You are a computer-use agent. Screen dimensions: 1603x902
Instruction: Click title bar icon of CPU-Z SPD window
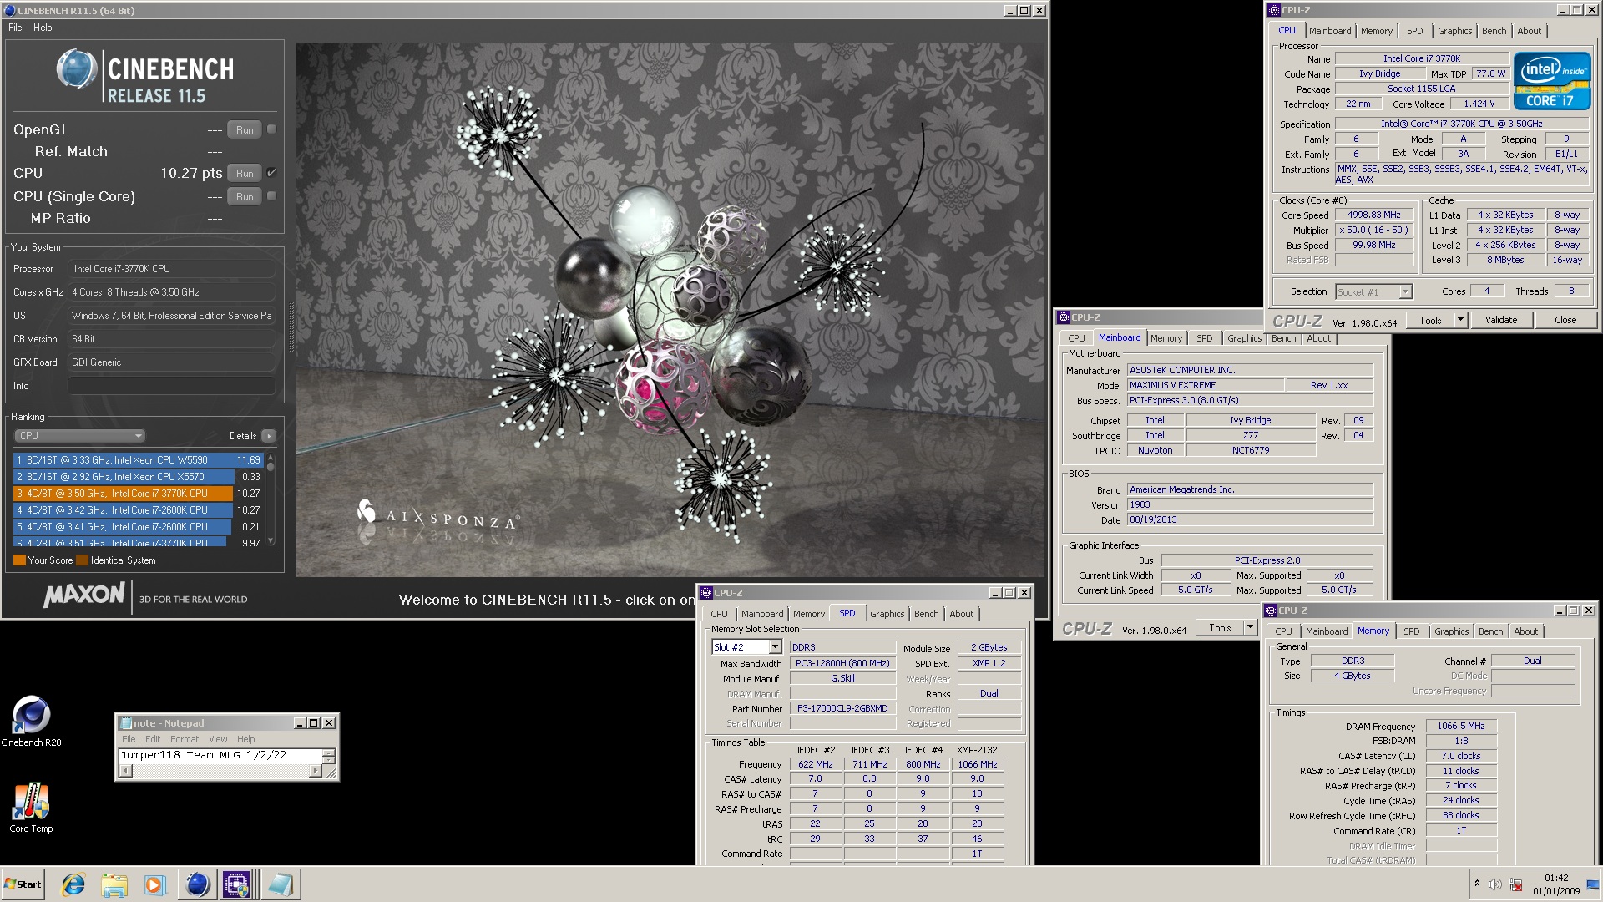(x=705, y=593)
